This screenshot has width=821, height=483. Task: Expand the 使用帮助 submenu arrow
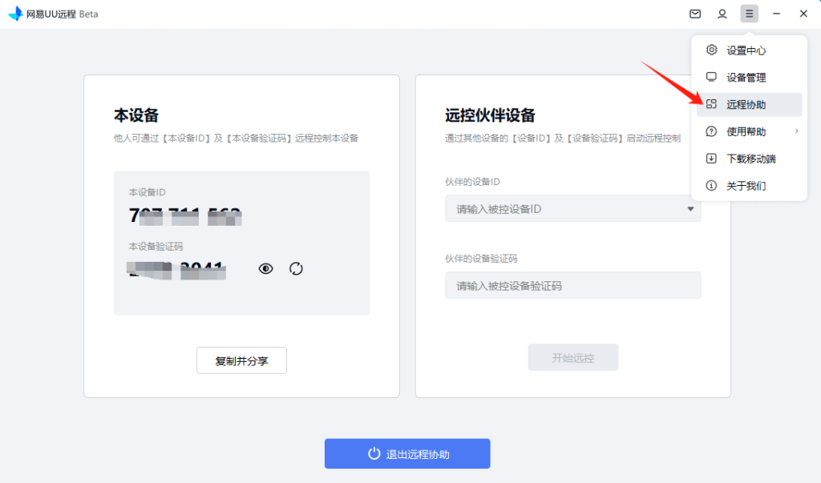796,131
